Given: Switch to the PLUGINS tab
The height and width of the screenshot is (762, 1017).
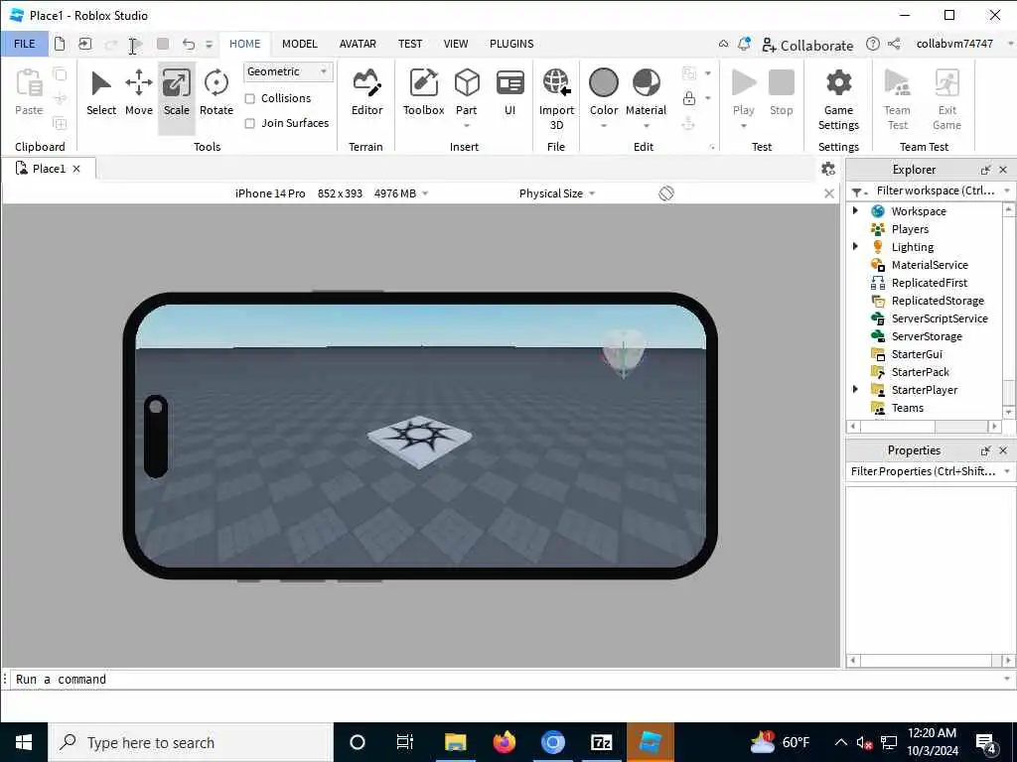Looking at the screenshot, I should click(x=511, y=44).
